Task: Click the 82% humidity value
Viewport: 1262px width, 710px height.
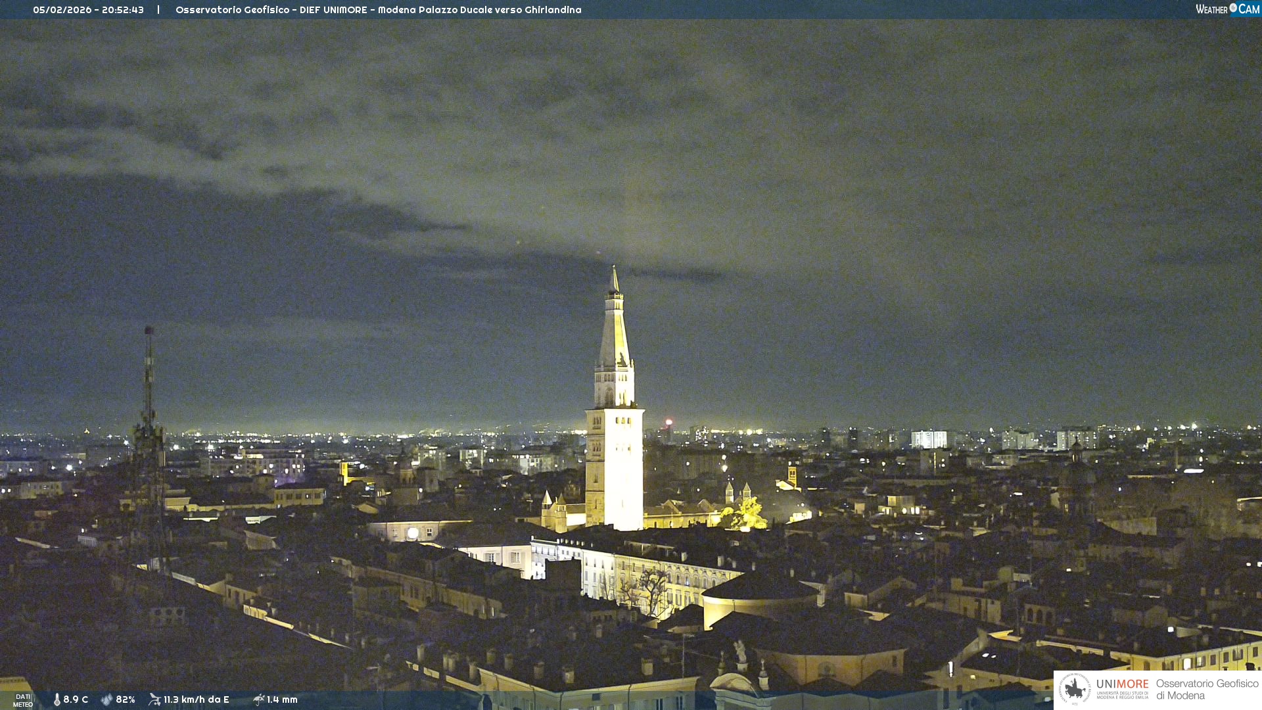Action: [126, 699]
